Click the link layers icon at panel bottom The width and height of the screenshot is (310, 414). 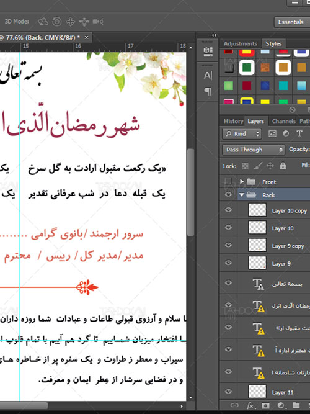pyautogui.click(x=234, y=405)
